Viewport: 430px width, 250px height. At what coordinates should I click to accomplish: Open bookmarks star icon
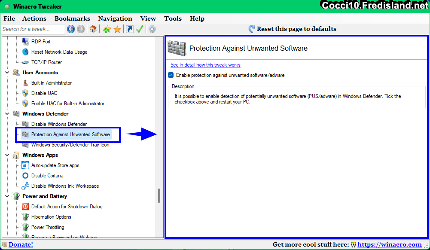pyautogui.click(x=117, y=29)
